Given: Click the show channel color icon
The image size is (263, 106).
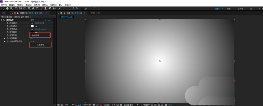Looking at the screenshot, I should click(x=100, y=105).
